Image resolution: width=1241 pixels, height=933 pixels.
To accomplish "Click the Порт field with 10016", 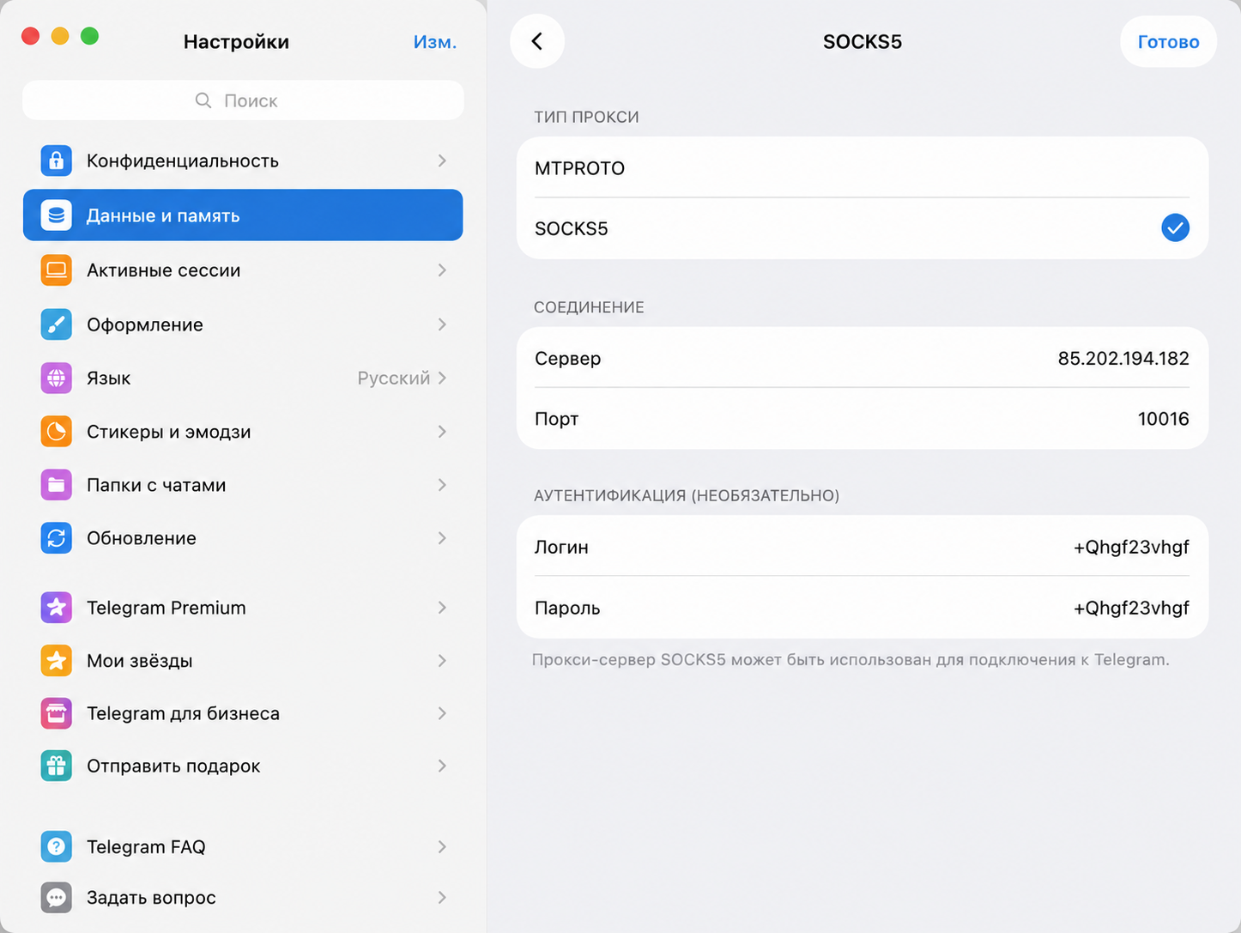I will 863,419.
